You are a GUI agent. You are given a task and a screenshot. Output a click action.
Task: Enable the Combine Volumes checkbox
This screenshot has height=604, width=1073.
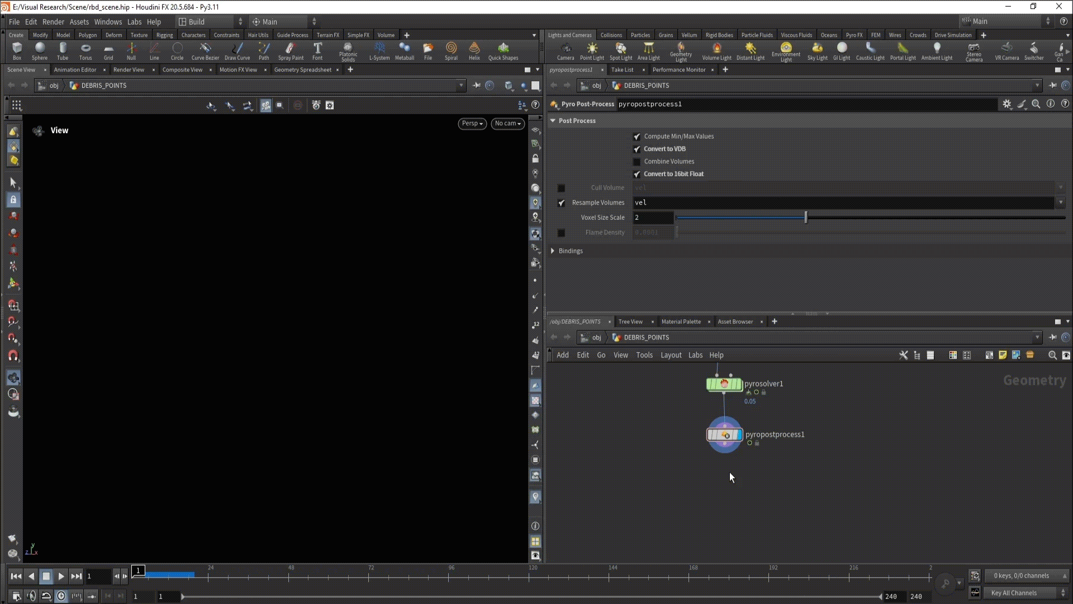pos(637,162)
